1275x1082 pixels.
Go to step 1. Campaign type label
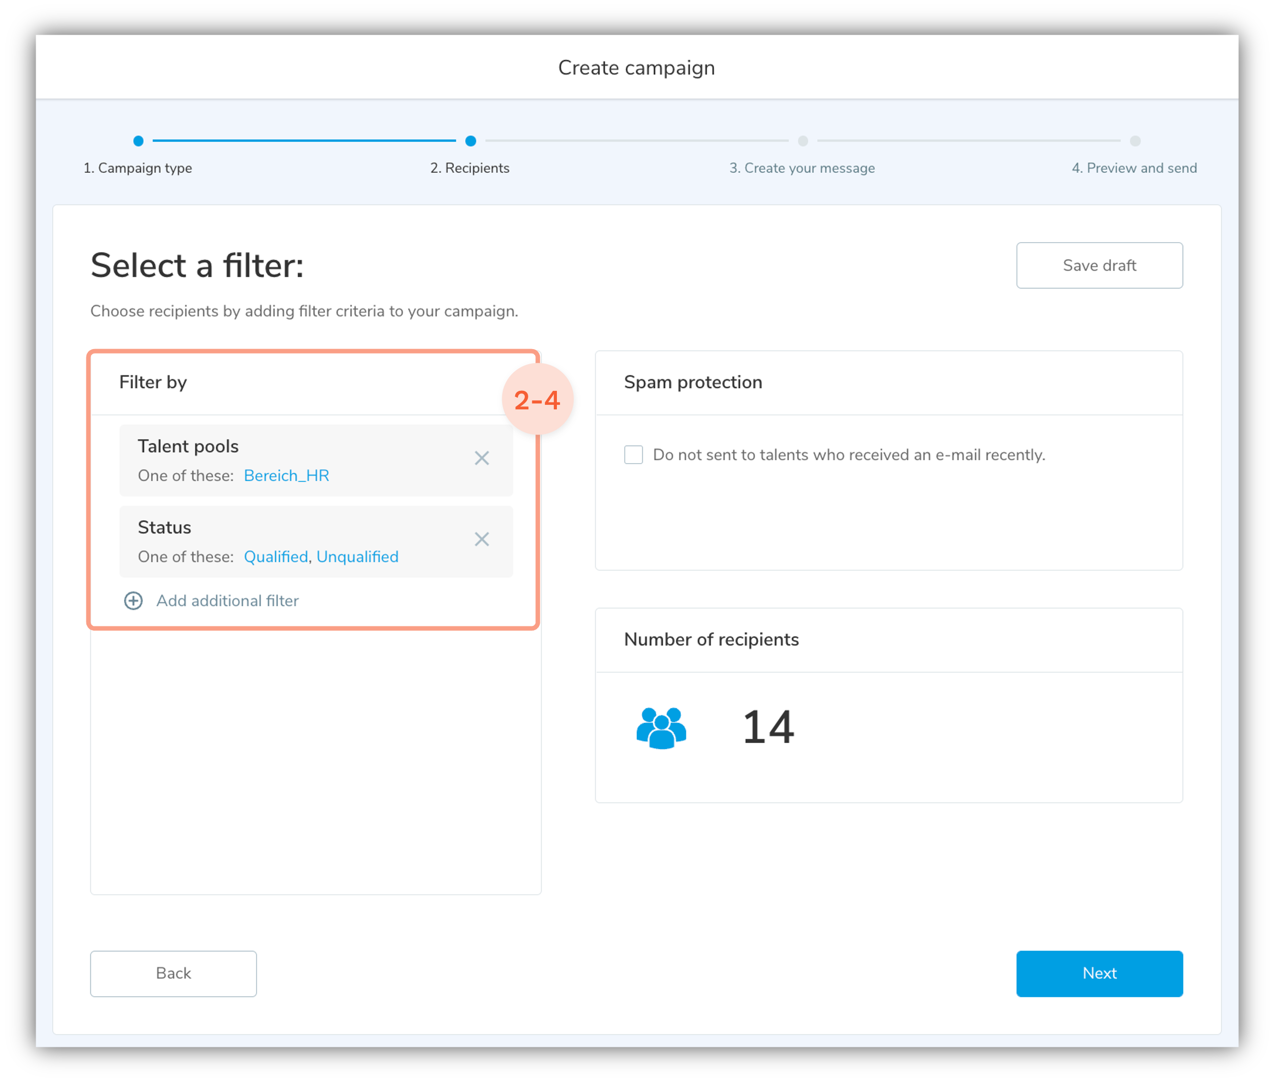click(138, 168)
